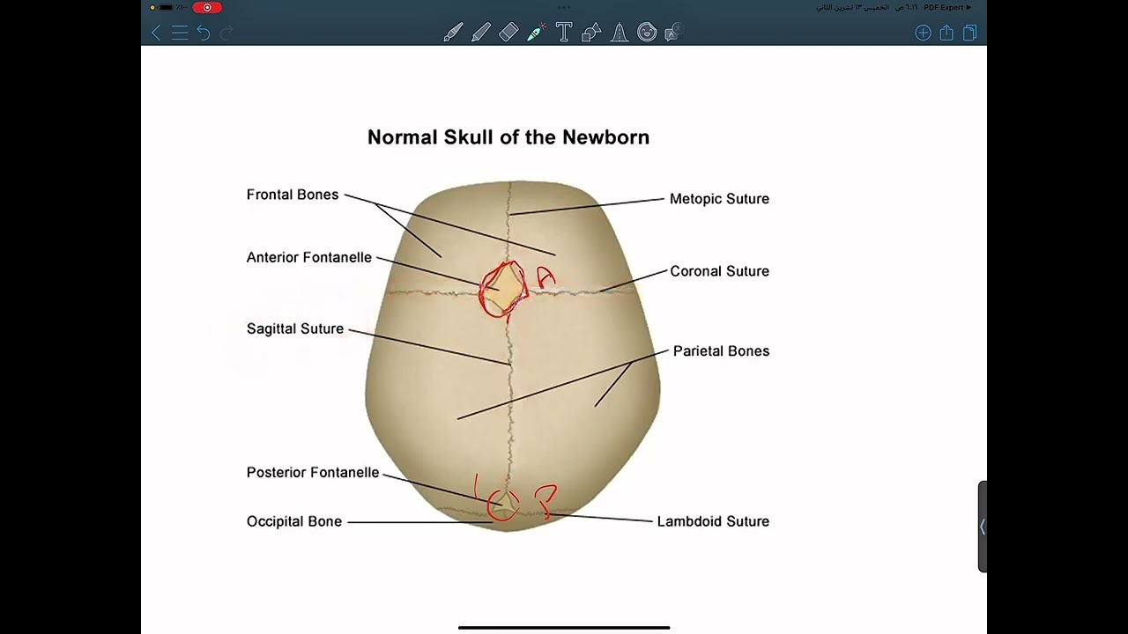Open the sticker face tool
The image size is (1128, 634).
647,33
